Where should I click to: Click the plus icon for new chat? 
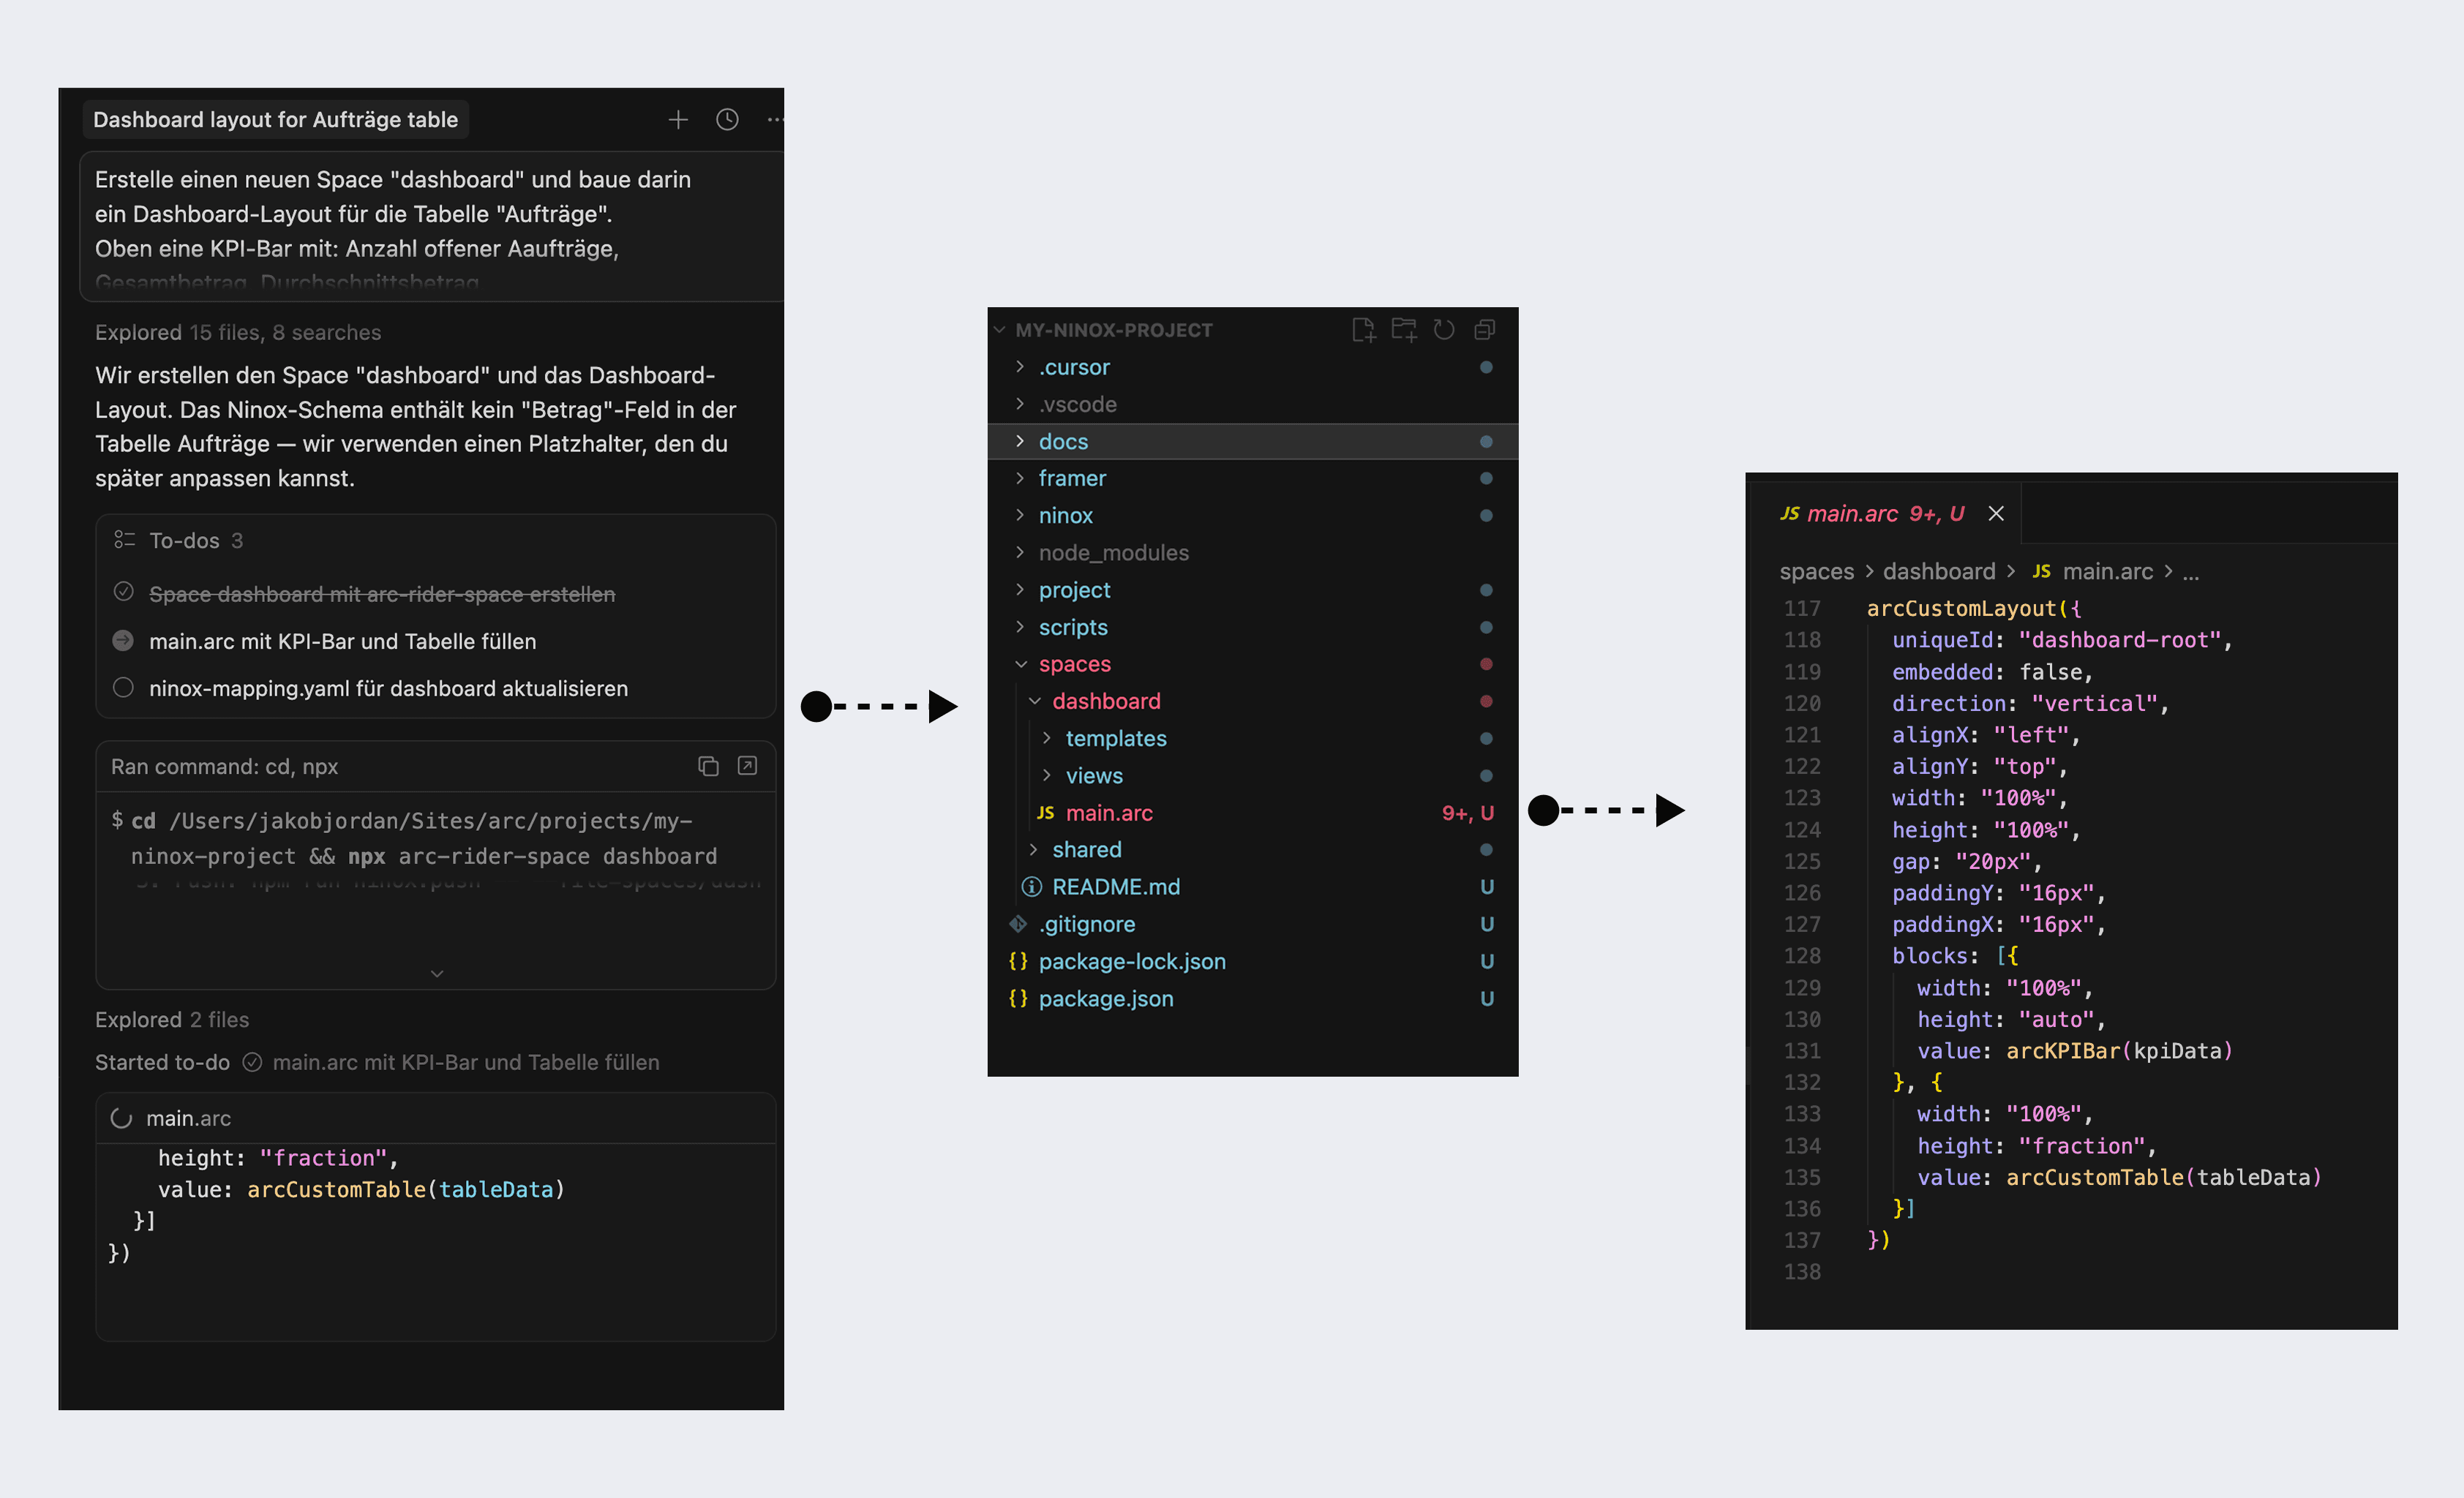[x=678, y=120]
